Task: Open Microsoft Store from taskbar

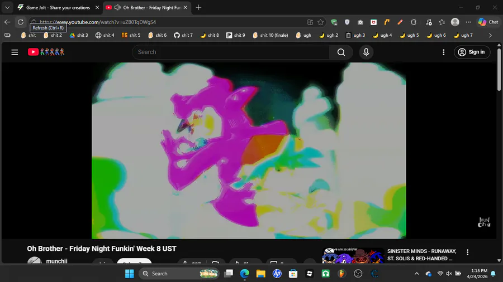Action: tap(293, 274)
